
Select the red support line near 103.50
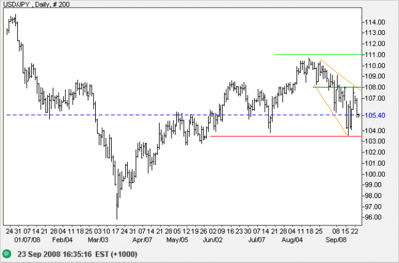click(286, 137)
